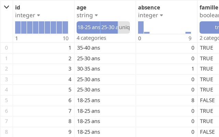
Task: Click absence cell with value 8
Action: (x=193, y=100)
